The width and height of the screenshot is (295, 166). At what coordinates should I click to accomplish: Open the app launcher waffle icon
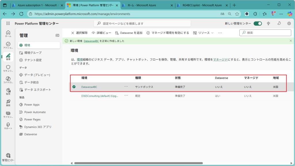click(8, 24)
